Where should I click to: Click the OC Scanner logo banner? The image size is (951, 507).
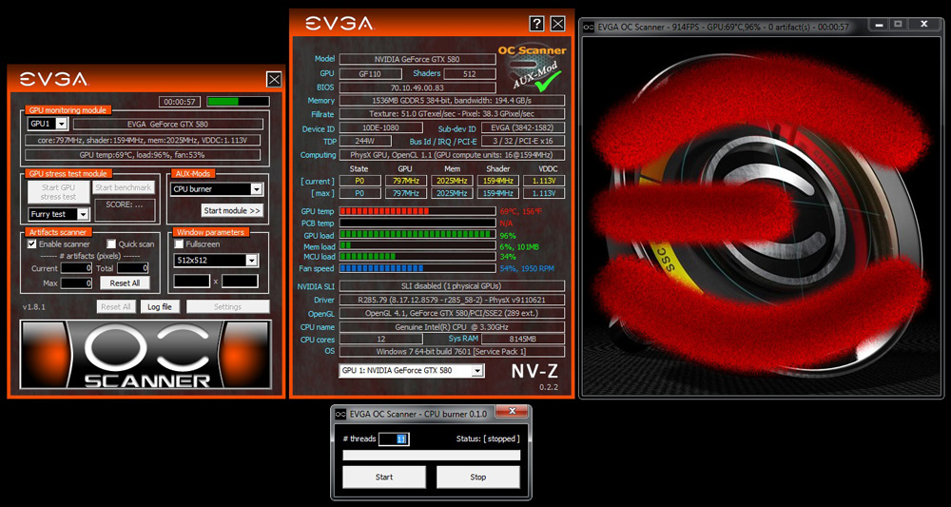(146, 355)
